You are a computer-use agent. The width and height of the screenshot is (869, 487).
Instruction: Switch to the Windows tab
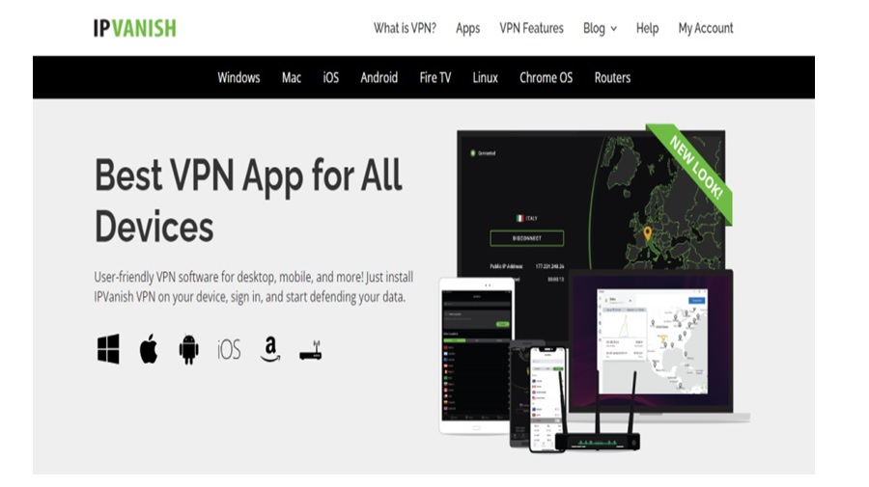coord(238,77)
